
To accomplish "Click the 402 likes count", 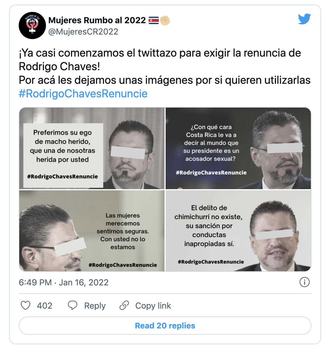I will 45,306.
